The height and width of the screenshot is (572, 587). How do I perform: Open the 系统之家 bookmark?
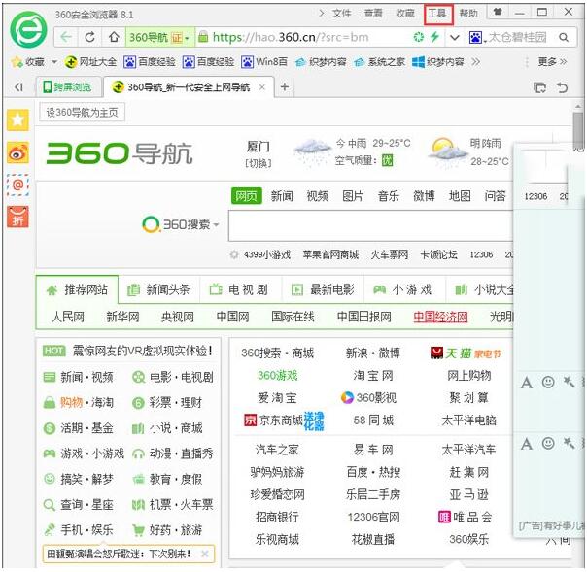pyautogui.click(x=380, y=62)
